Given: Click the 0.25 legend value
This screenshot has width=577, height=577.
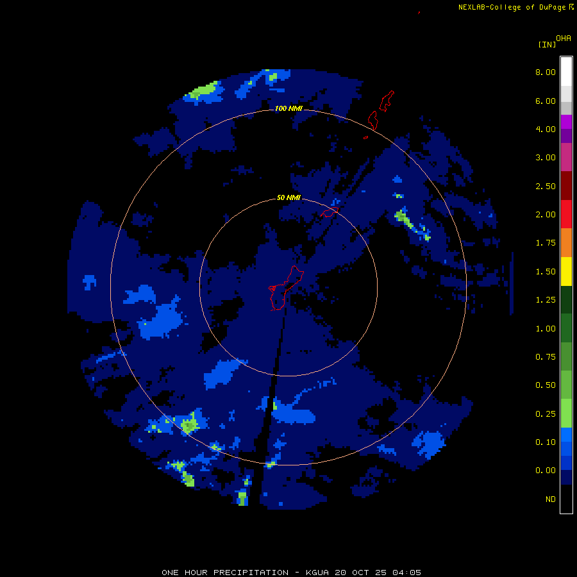Looking at the screenshot, I should click(x=546, y=414).
